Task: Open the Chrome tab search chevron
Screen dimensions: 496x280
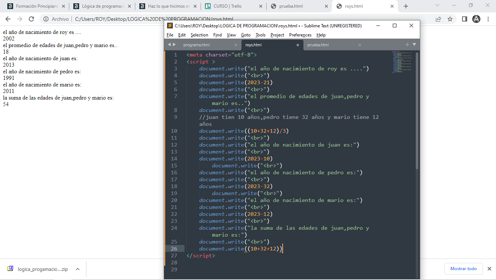Action: click(438, 5)
